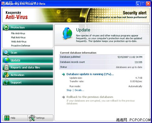The width and height of the screenshot is (152, 123).
Task: Switch to Reports and data files tab
Action: 28,67
